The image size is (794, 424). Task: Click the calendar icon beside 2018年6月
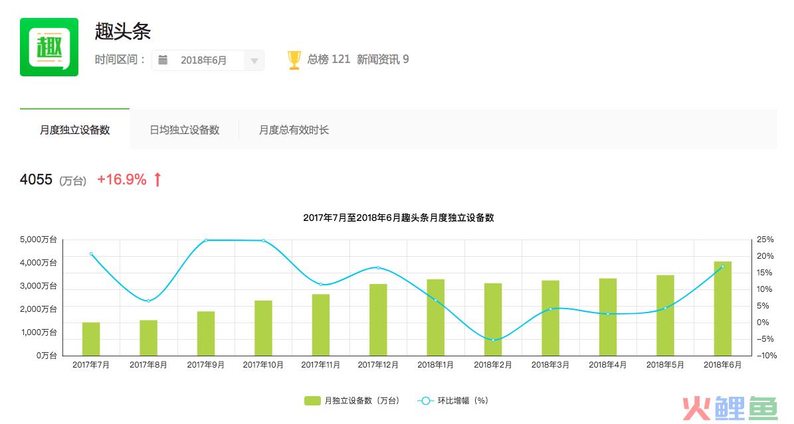click(163, 60)
